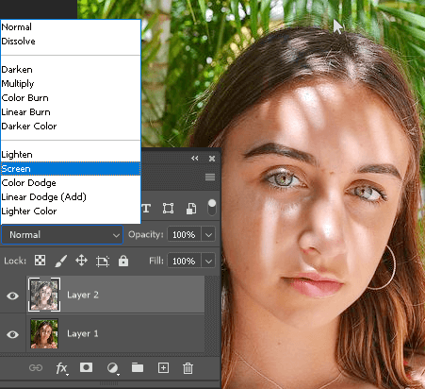The width and height of the screenshot is (425, 389).
Task: Open the fx layer style menu
Action: tap(62, 368)
